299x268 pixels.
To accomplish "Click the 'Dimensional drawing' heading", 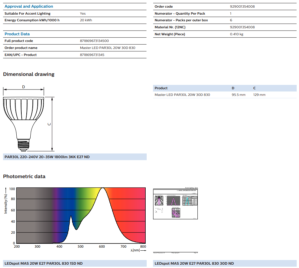I will (29, 74).
